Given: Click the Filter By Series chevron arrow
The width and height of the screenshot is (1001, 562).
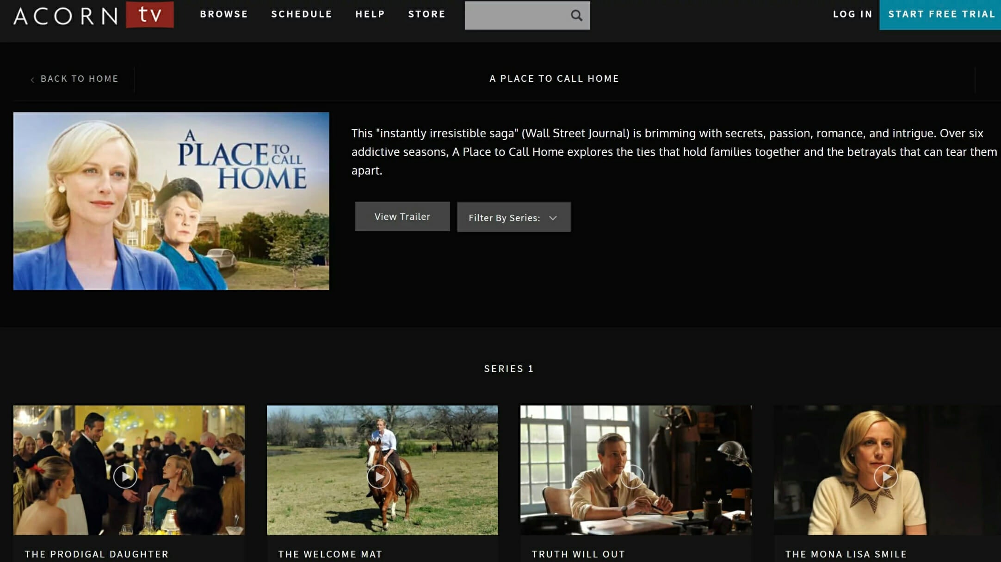Looking at the screenshot, I should coord(553,218).
